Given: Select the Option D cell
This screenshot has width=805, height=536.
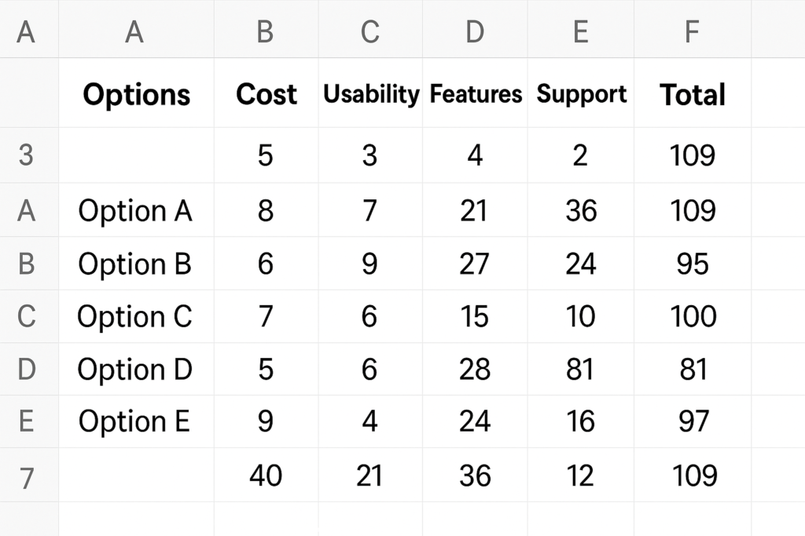Looking at the screenshot, I should 136,369.
